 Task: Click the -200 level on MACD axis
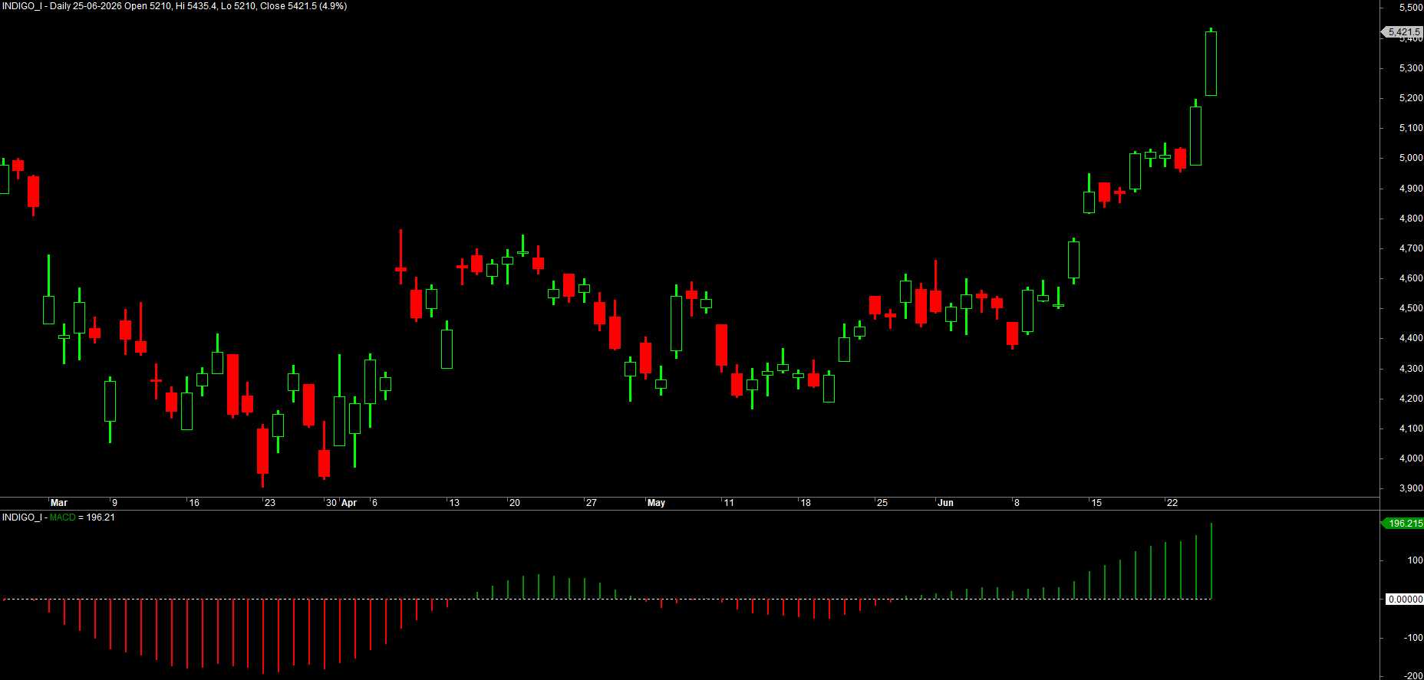[x=1413, y=676]
